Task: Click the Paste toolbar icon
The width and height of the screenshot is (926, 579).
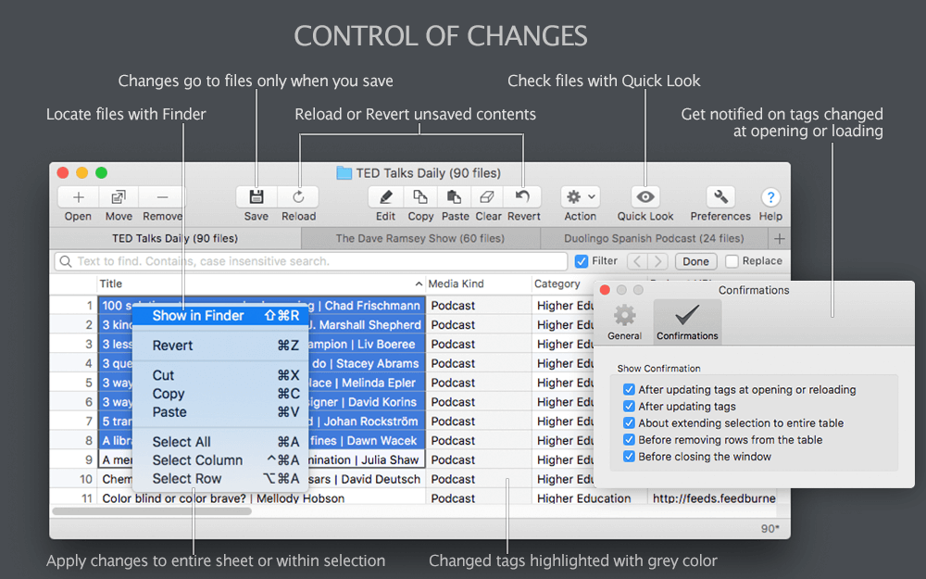Action: 454,196
